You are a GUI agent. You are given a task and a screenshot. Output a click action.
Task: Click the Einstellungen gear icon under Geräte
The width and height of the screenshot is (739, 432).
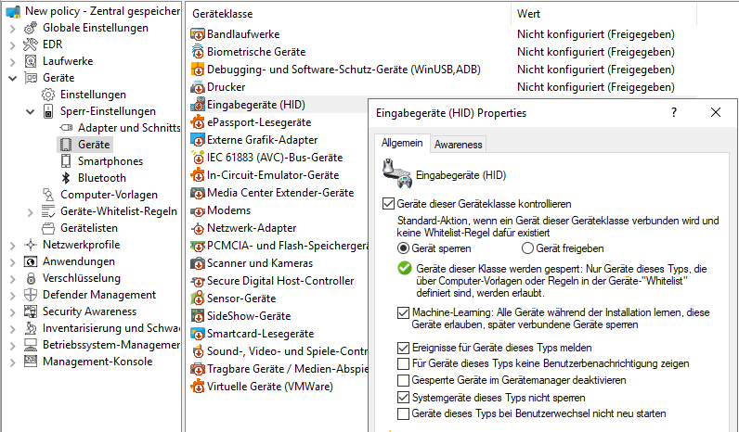[48, 95]
